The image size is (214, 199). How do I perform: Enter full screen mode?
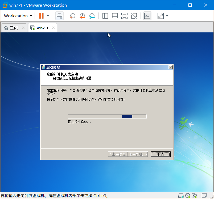click(x=124, y=16)
